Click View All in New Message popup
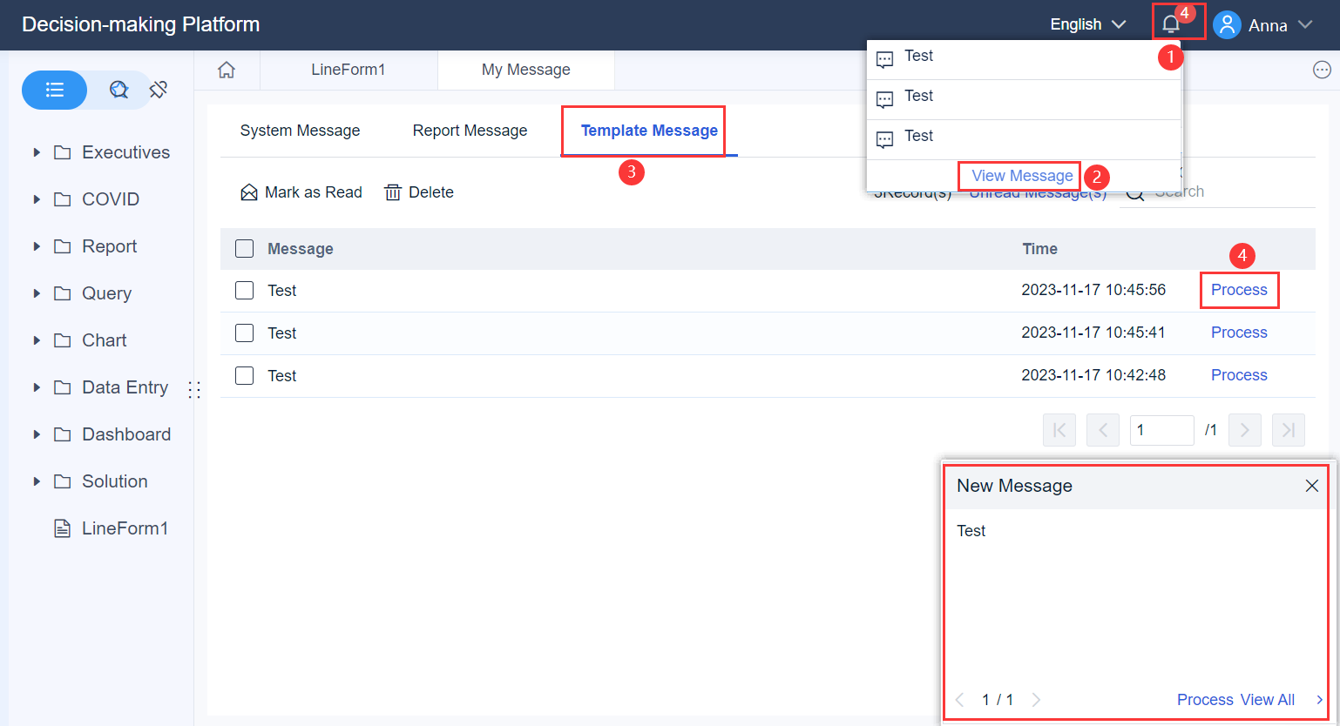The height and width of the screenshot is (726, 1340). 1268,700
